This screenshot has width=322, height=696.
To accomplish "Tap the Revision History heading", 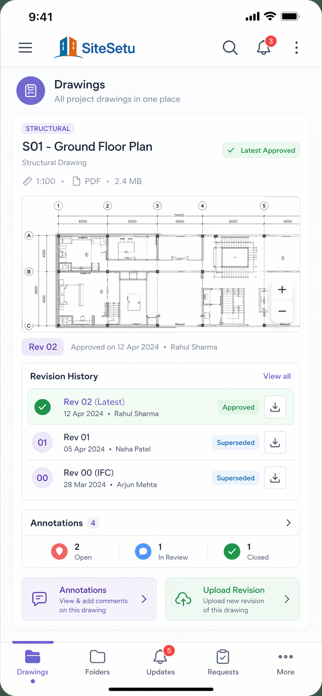I will pyautogui.click(x=64, y=376).
